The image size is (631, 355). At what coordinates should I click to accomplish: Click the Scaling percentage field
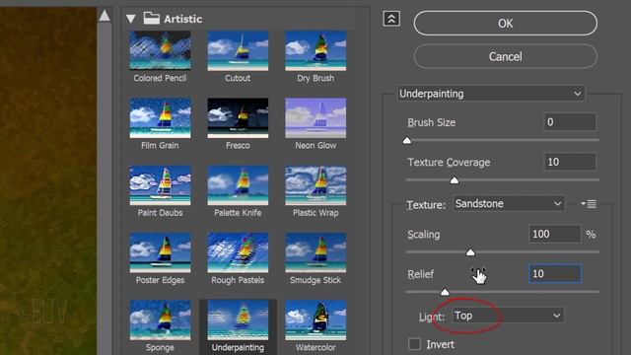click(x=555, y=234)
